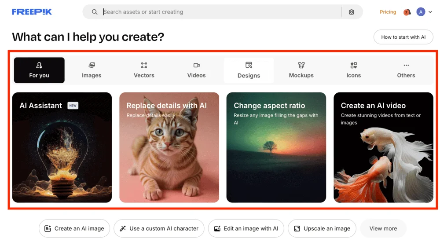Click in the search assets field
The image size is (440, 242).
coord(220,12)
